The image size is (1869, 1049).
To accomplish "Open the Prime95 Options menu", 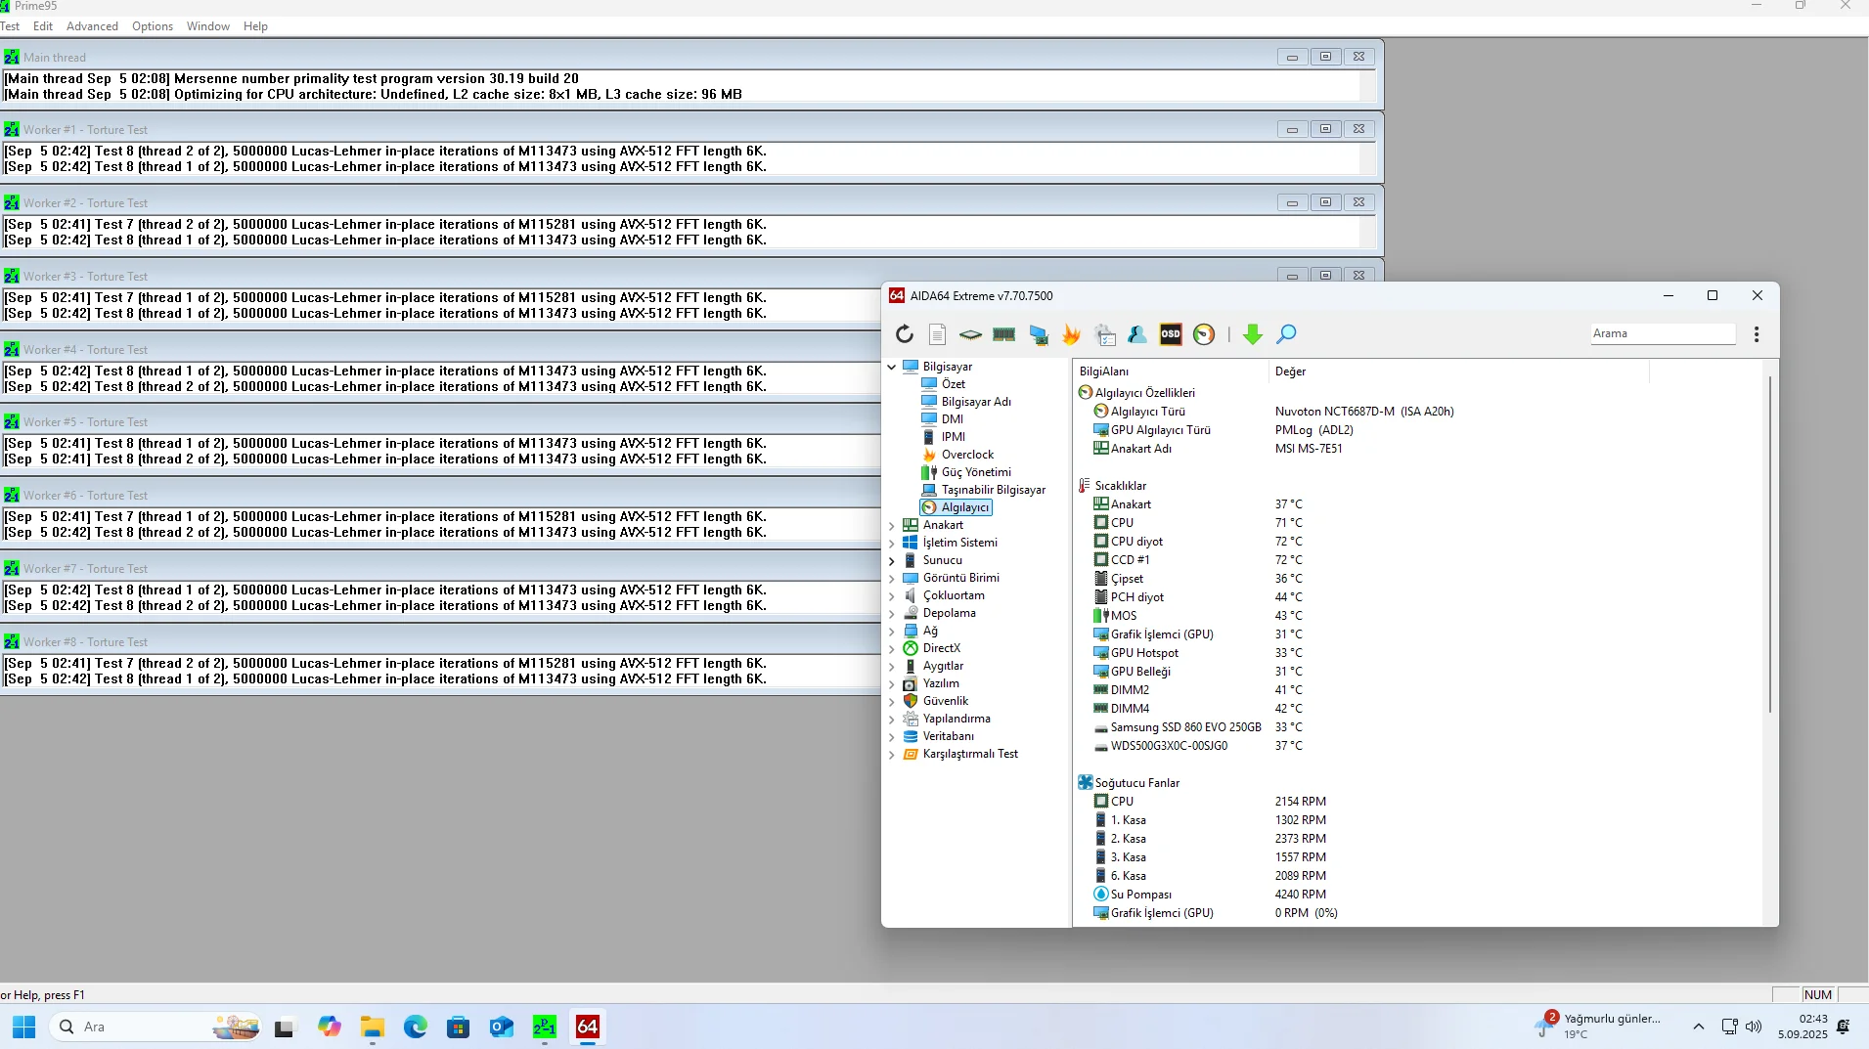I will click(153, 26).
